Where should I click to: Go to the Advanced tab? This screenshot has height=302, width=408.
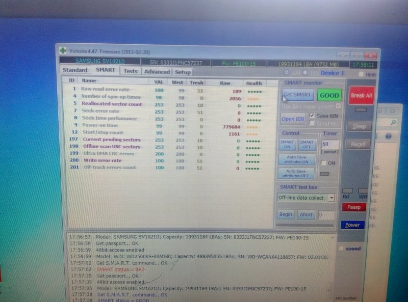coord(157,72)
